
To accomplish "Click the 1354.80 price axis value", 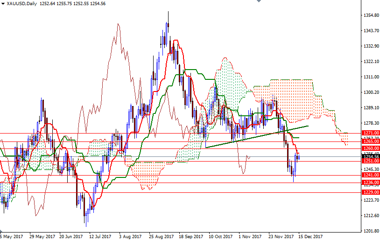I will [x=371, y=15].
